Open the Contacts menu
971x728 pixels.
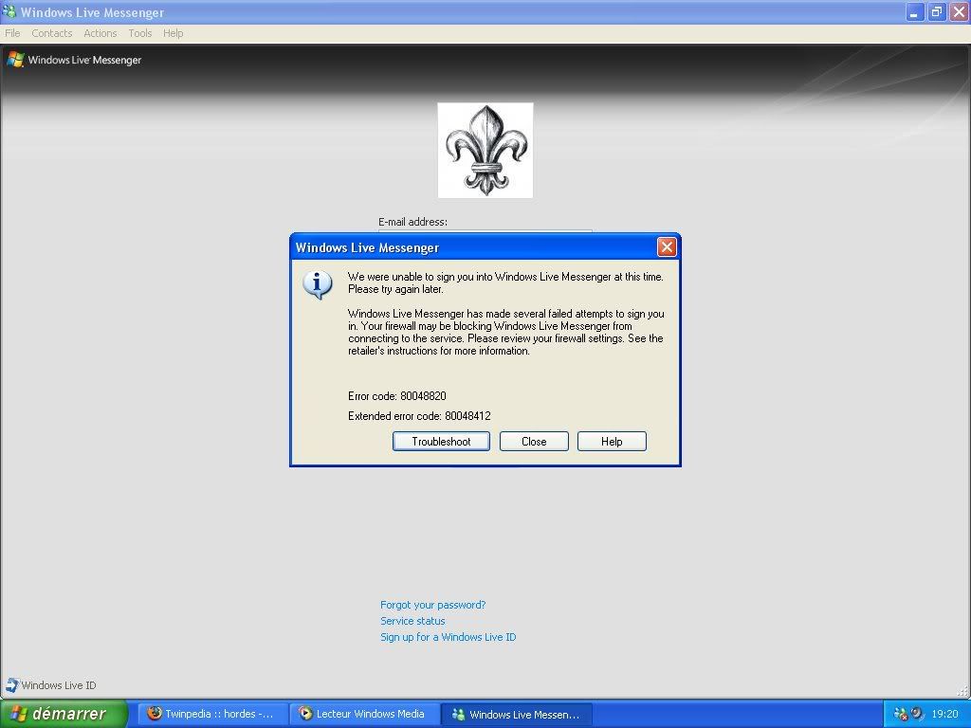(x=52, y=33)
